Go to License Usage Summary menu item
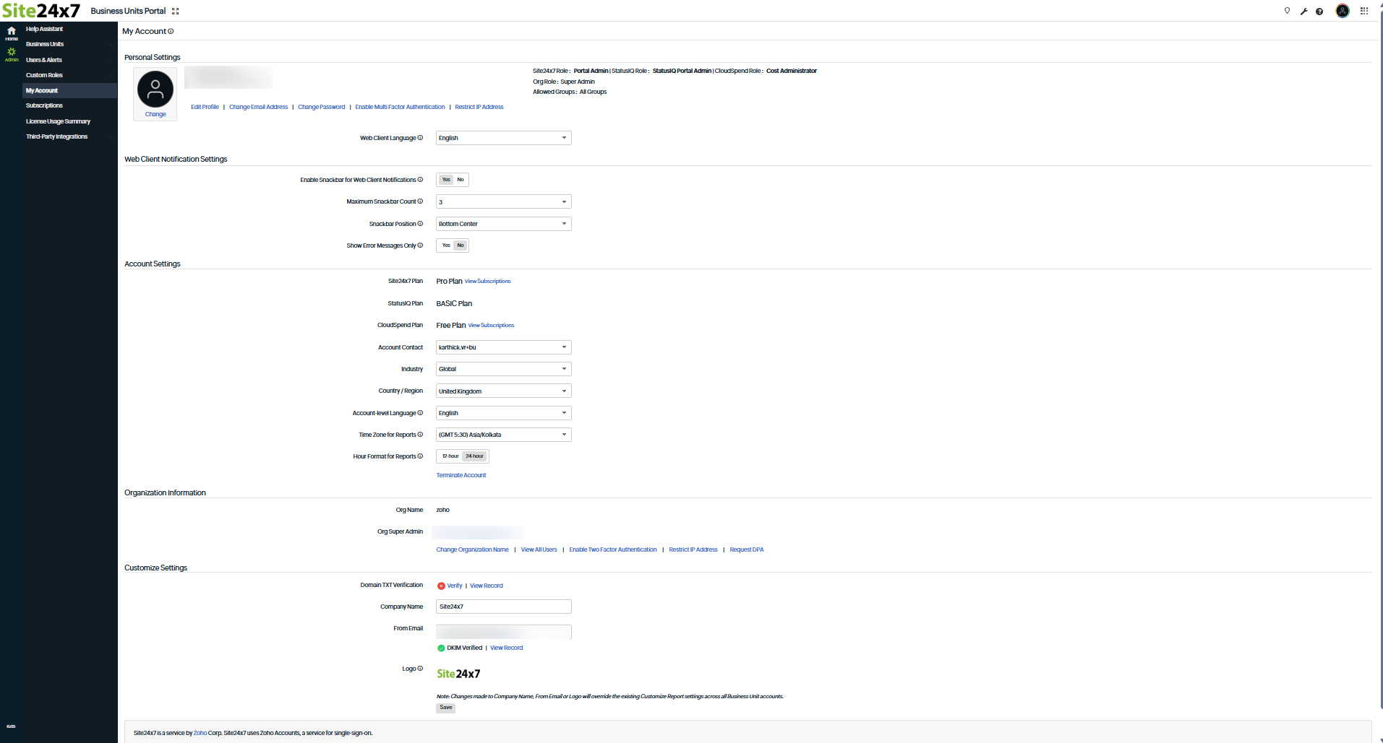 [x=58, y=121]
